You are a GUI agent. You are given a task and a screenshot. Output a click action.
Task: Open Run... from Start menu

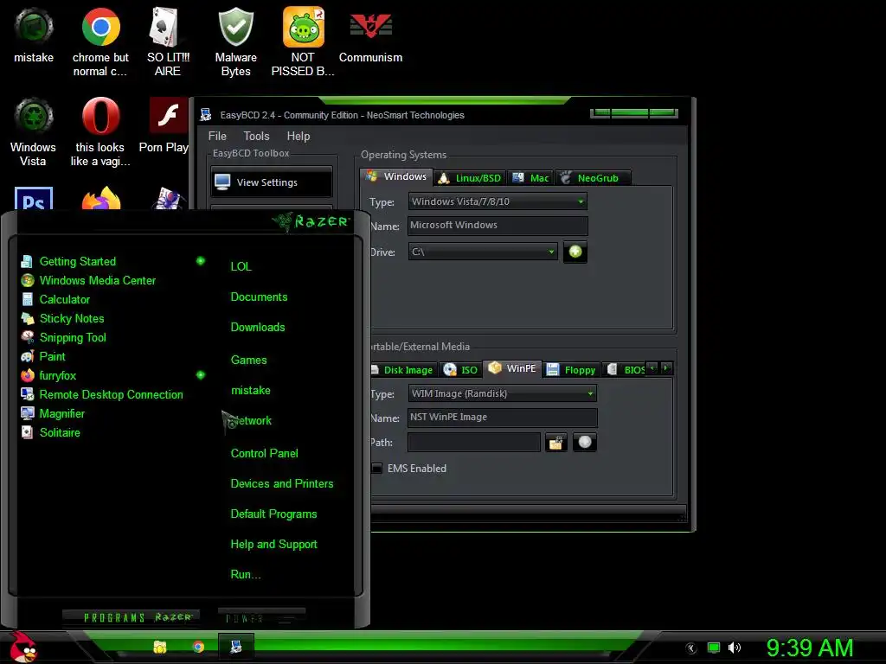click(x=246, y=575)
